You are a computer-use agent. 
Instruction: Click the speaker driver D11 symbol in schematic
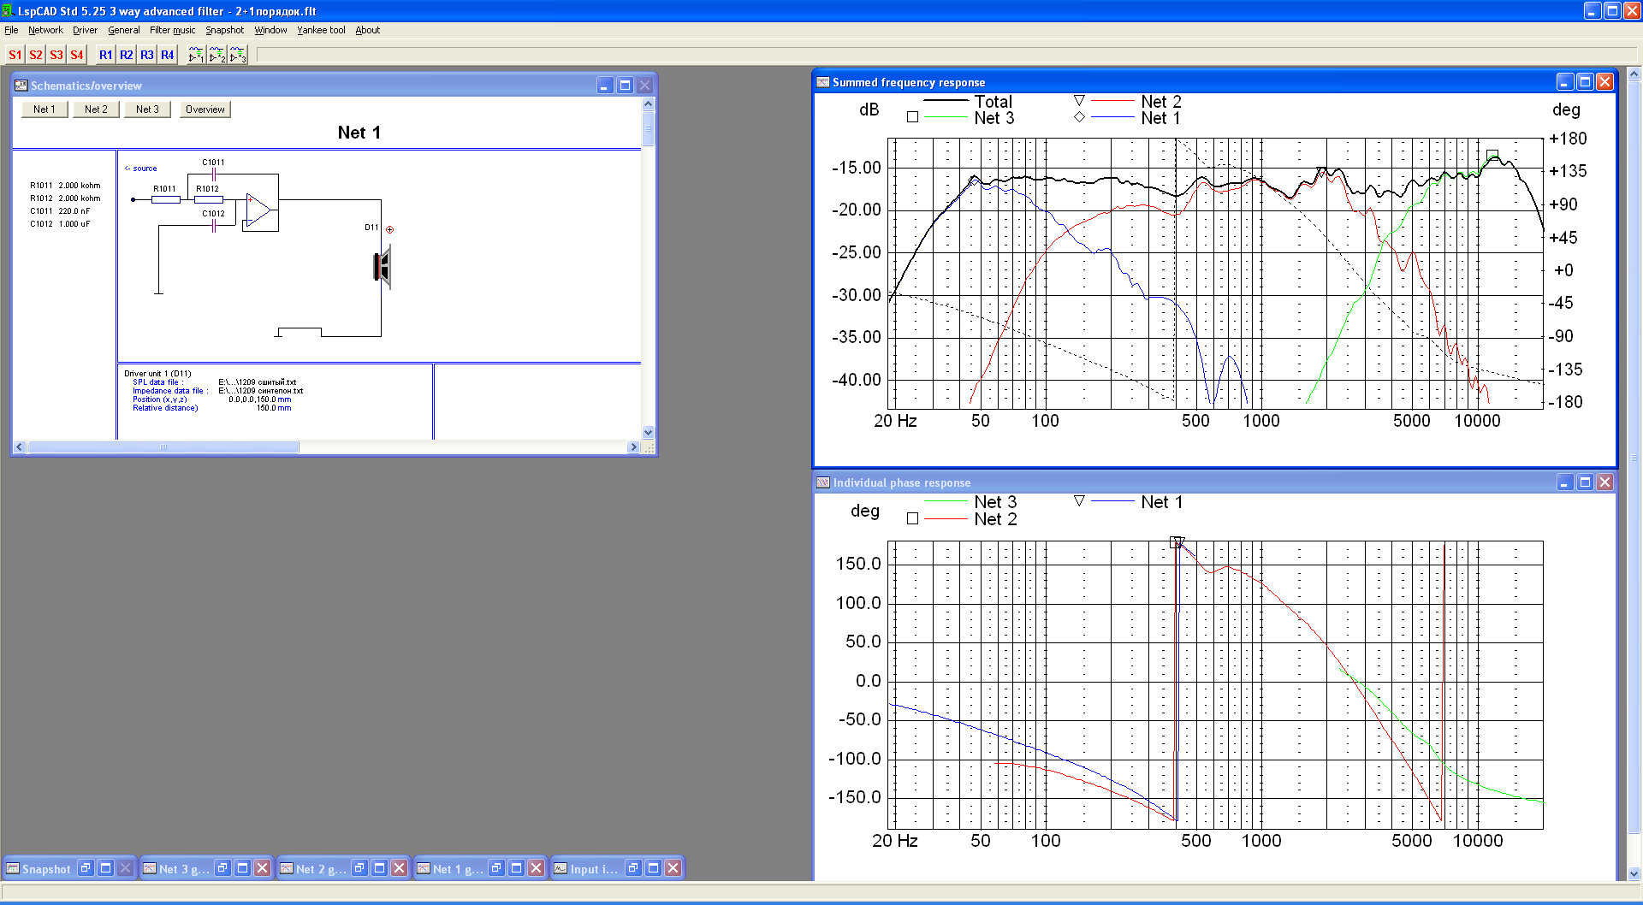[383, 266]
